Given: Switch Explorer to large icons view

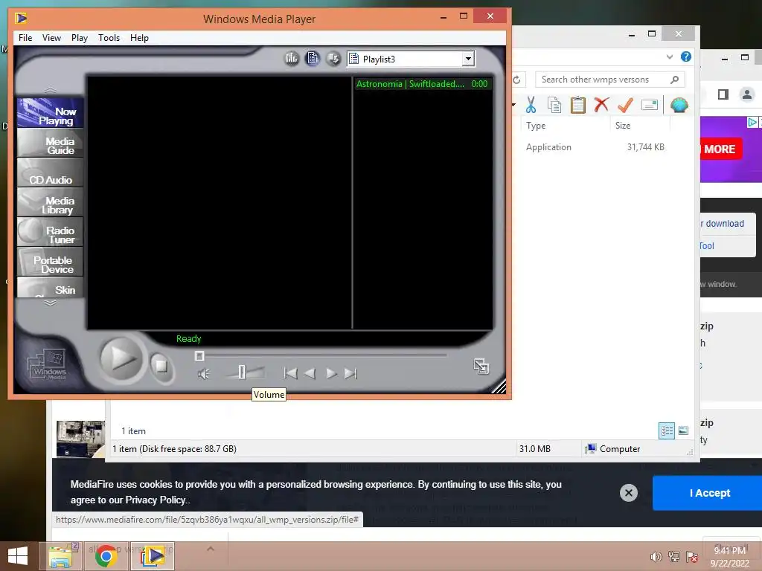Looking at the screenshot, I should click(683, 430).
